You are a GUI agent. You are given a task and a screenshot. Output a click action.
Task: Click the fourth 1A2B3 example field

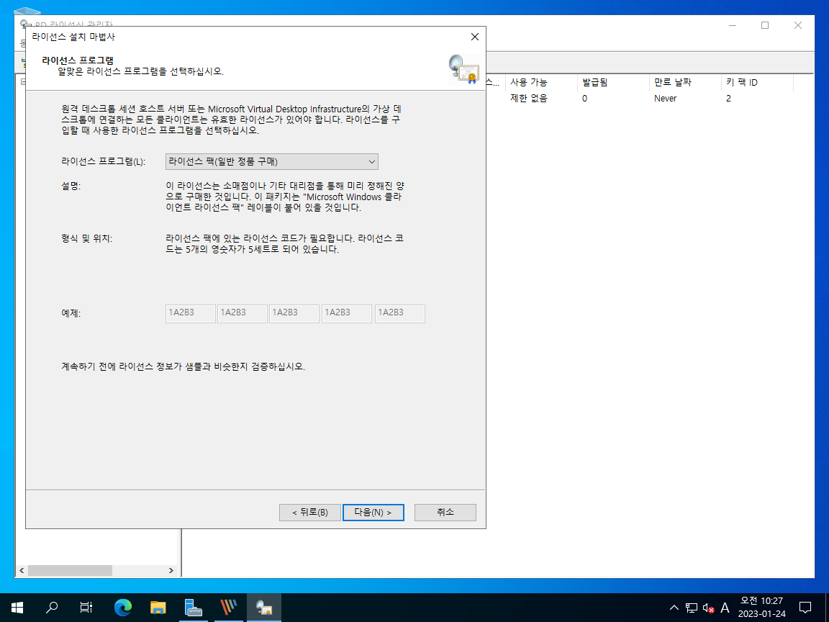(346, 313)
